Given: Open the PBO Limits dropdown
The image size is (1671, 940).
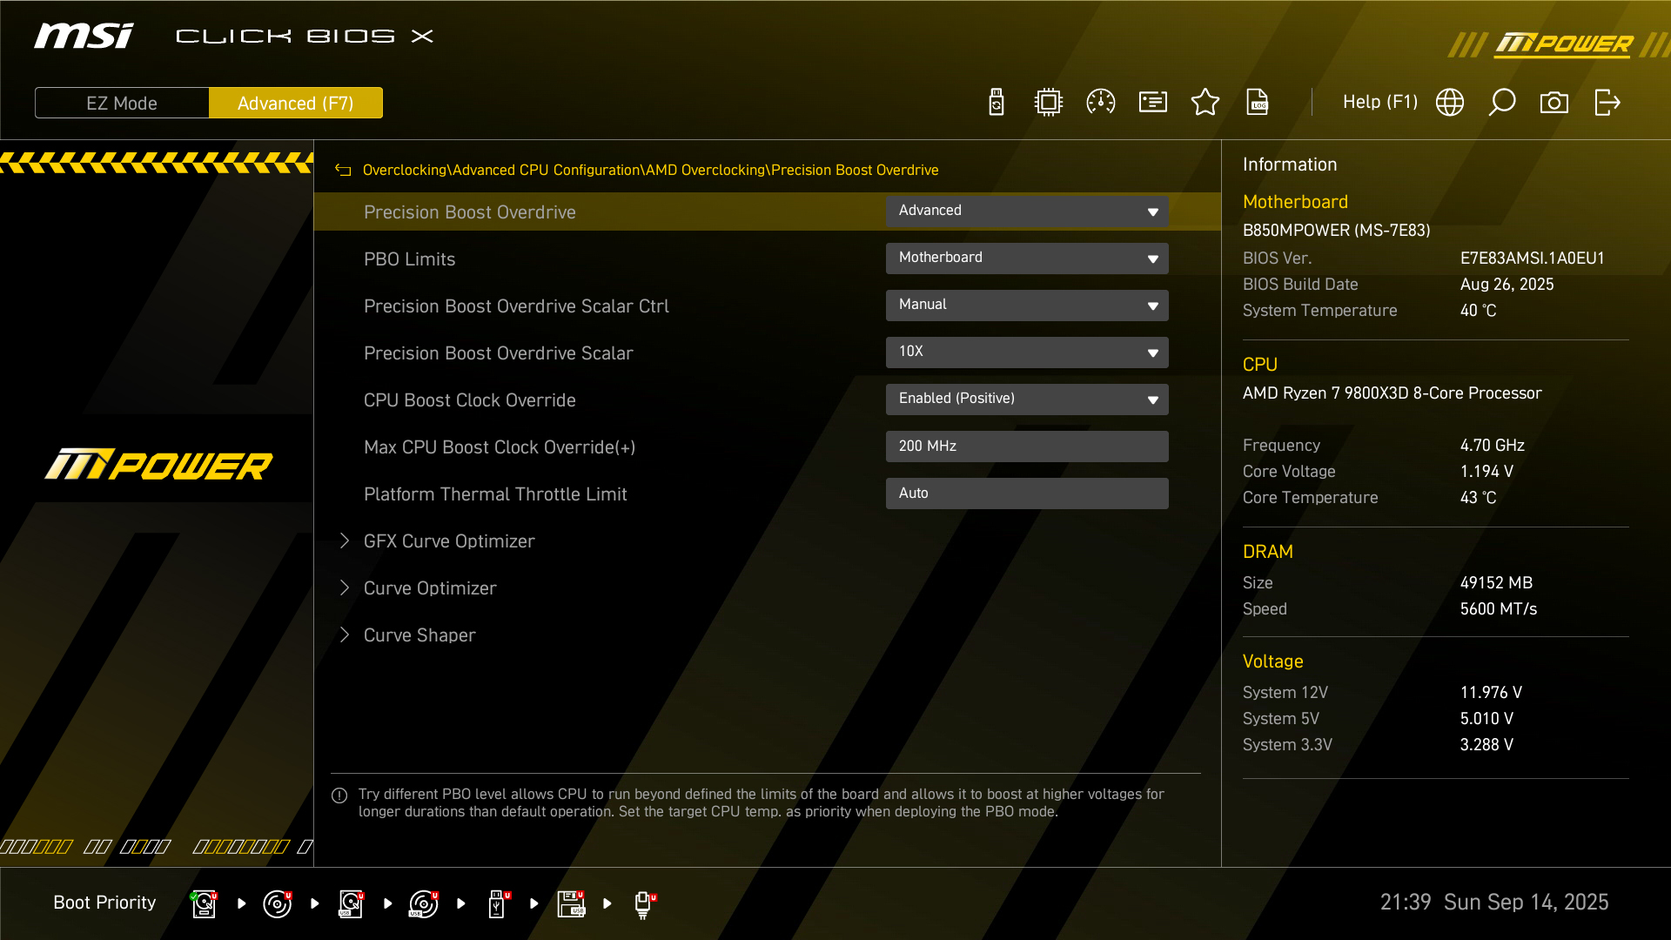Looking at the screenshot, I should [x=1027, y=258].
